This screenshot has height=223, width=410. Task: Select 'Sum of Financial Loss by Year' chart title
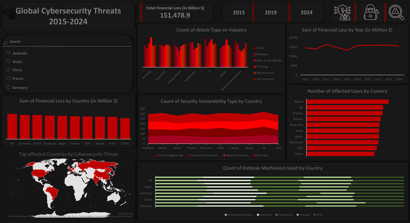(x=347, y=30)
